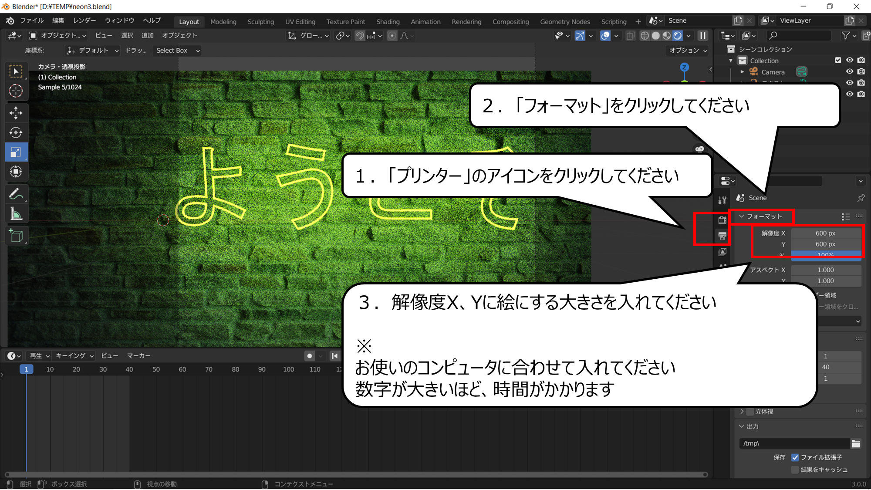Open the format presets list icon

click(x=846, y=216)
